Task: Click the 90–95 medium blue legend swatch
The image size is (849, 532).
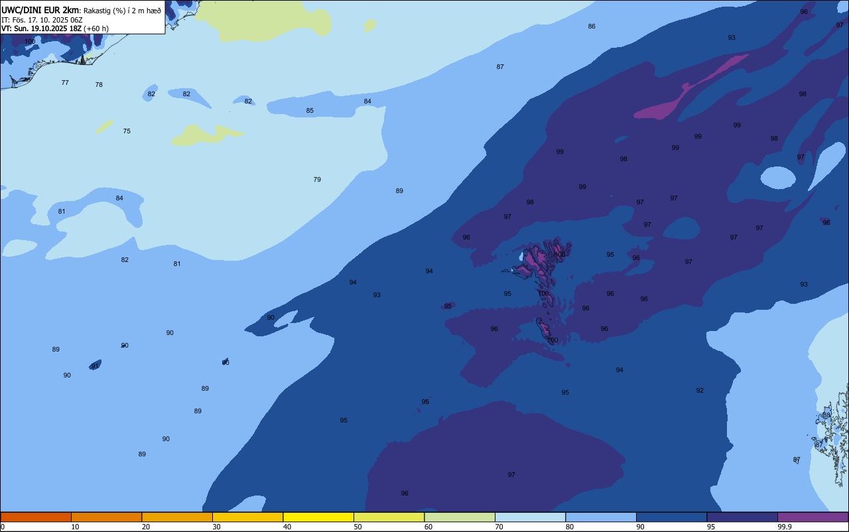Action: [671, 517]
